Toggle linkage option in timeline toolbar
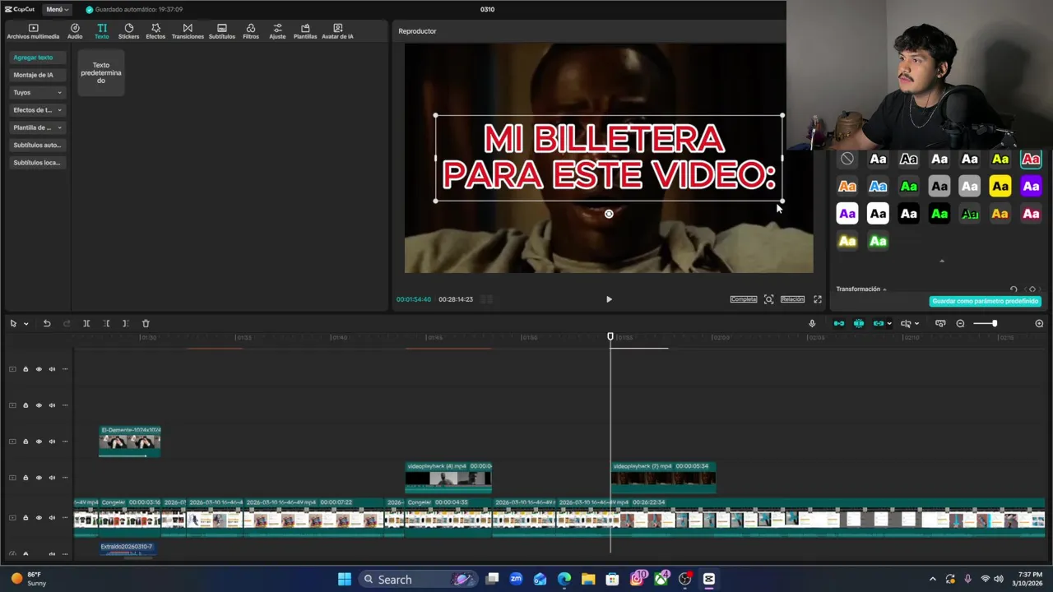The image size is (1053, 592). pos(878,323)
